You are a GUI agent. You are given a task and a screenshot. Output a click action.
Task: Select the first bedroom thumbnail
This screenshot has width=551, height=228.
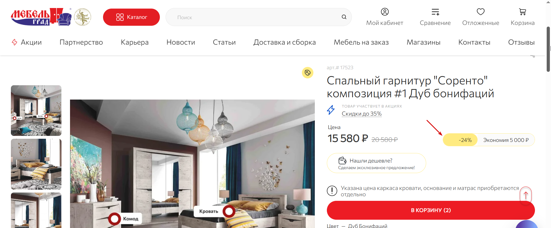pos(36,110)
